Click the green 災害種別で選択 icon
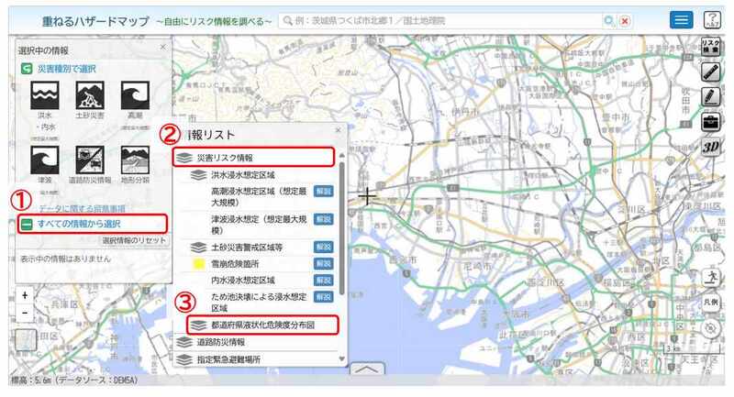The width and height of the screenshot is (734, 397). pos(27,69)
